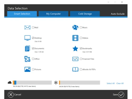Click the Save checkmark circle icon
Viewport: 132px width, 99px height.
(121, 95)
